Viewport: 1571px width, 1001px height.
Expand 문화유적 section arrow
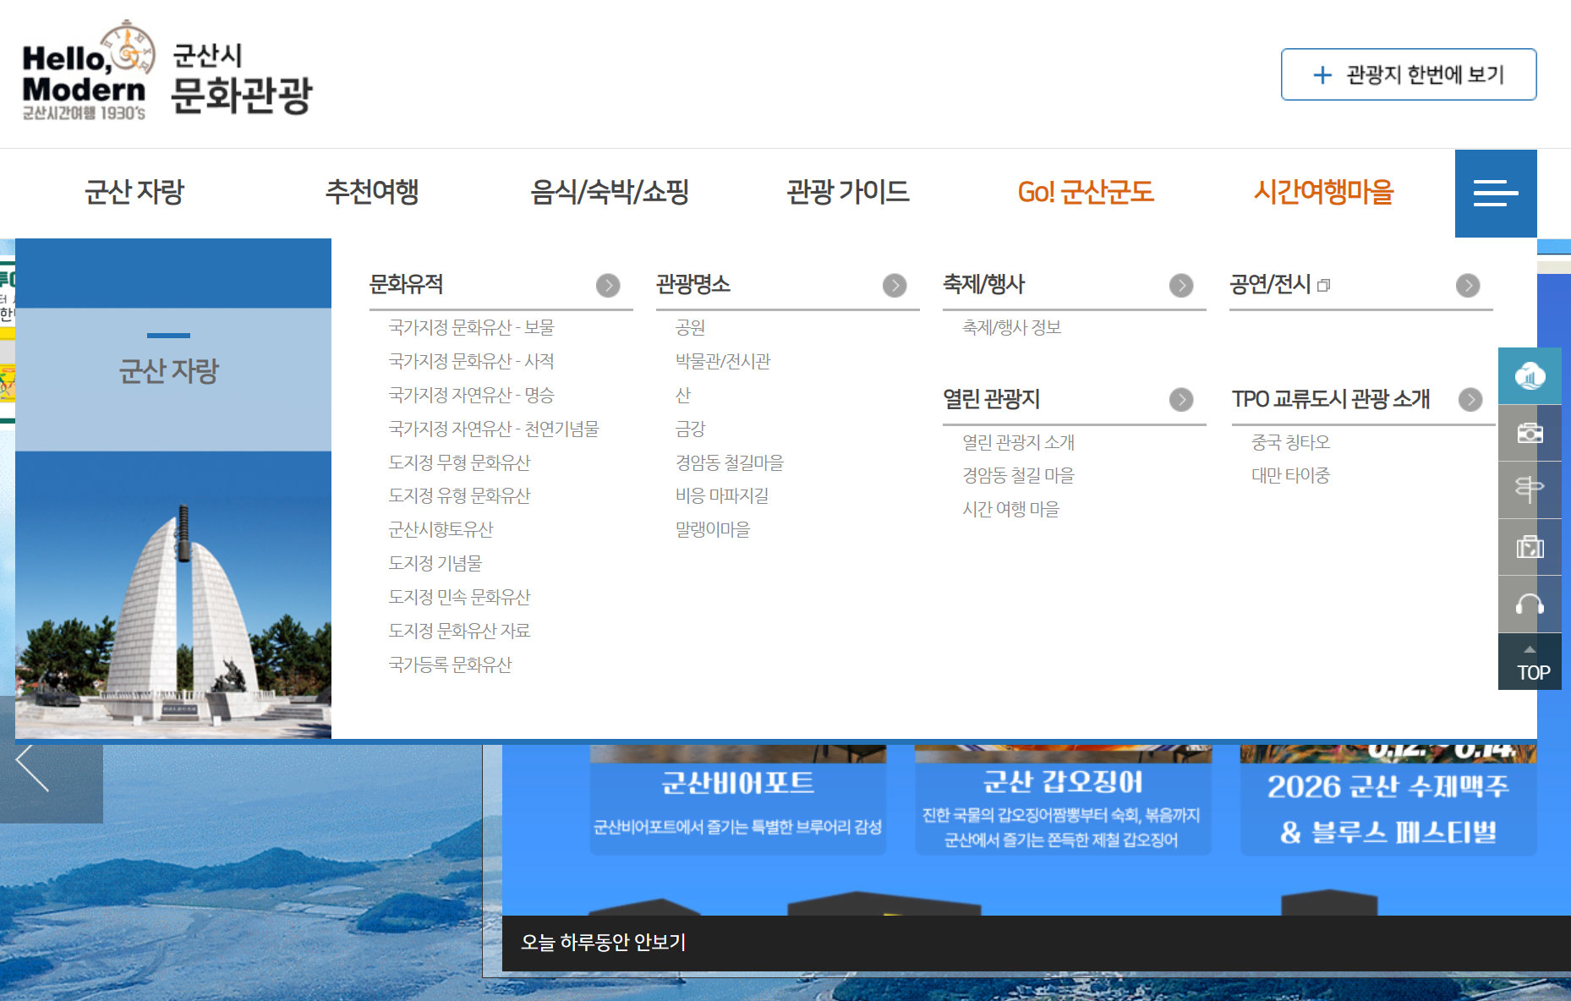click(608, 286)
